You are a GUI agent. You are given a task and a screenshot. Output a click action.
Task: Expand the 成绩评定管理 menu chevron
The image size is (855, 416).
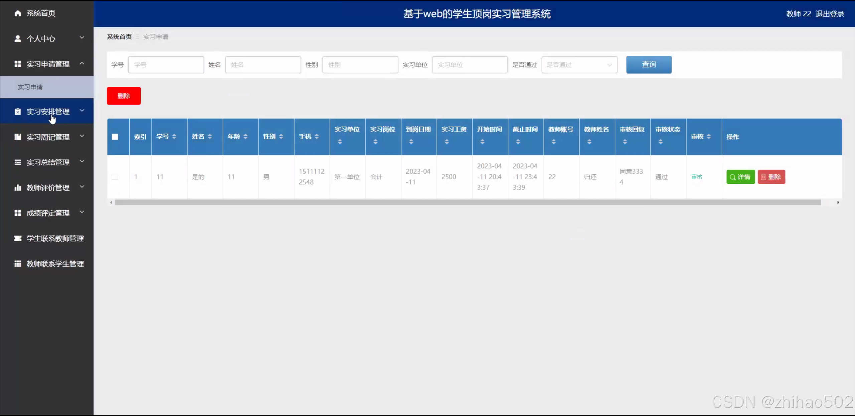pos(82,213)
